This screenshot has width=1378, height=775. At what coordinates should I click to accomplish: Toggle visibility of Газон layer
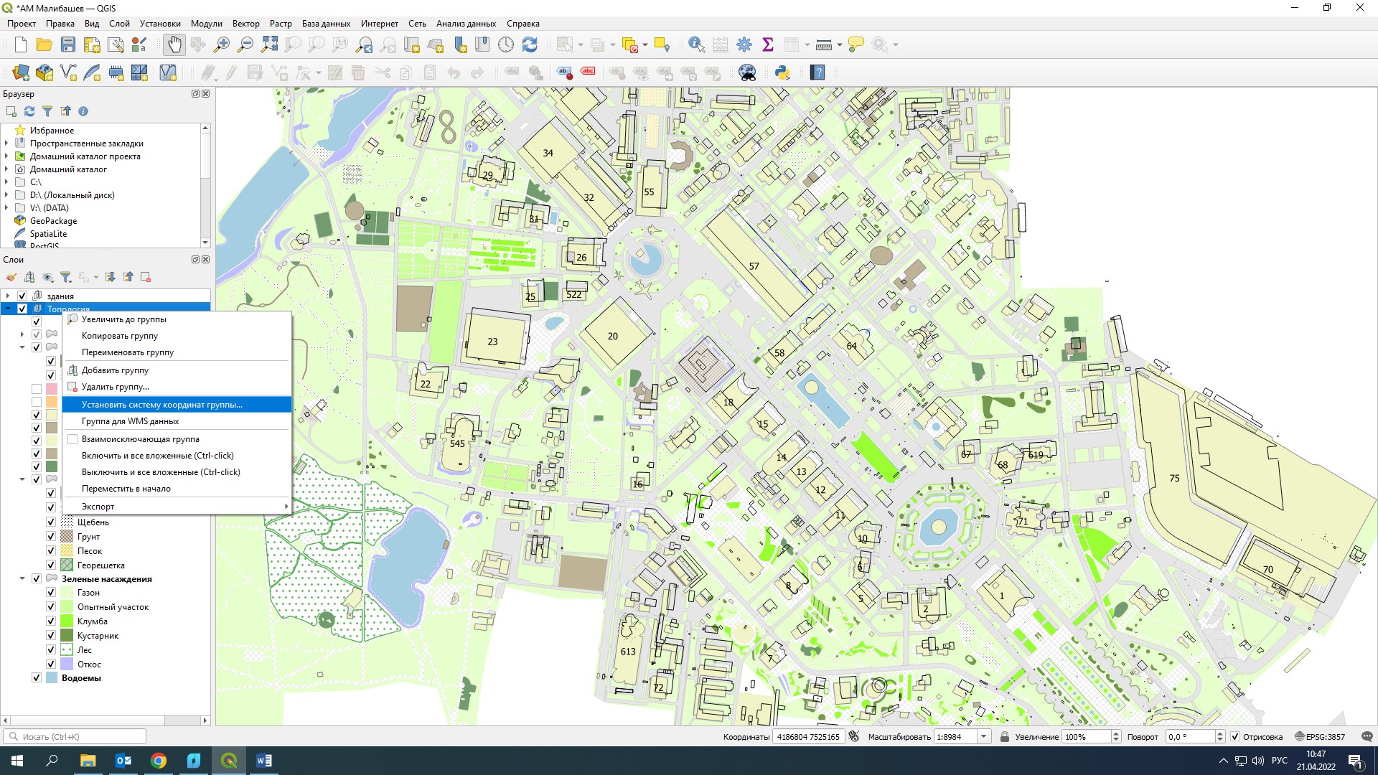tap(51, 593)
